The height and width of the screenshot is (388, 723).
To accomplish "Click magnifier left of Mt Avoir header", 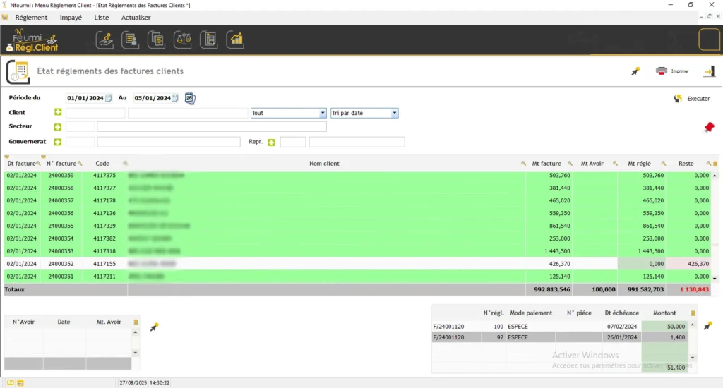I will [x=570, y=164].
